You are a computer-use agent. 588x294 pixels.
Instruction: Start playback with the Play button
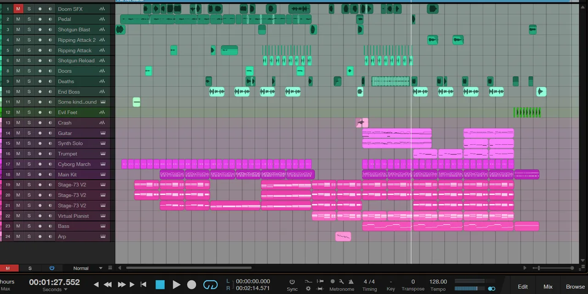176,285
